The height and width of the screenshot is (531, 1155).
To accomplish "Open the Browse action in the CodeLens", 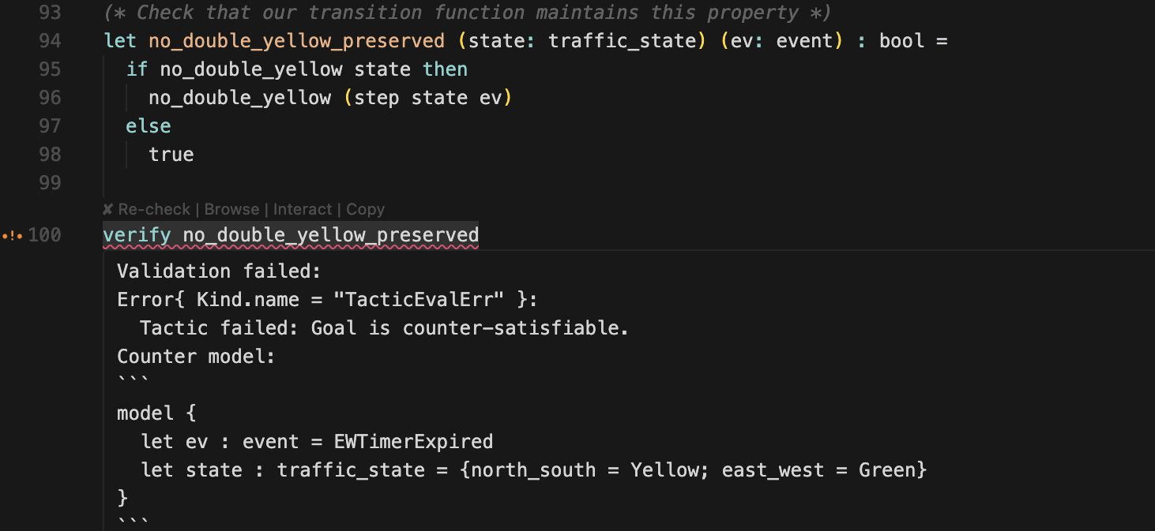I will click(231, 209).
